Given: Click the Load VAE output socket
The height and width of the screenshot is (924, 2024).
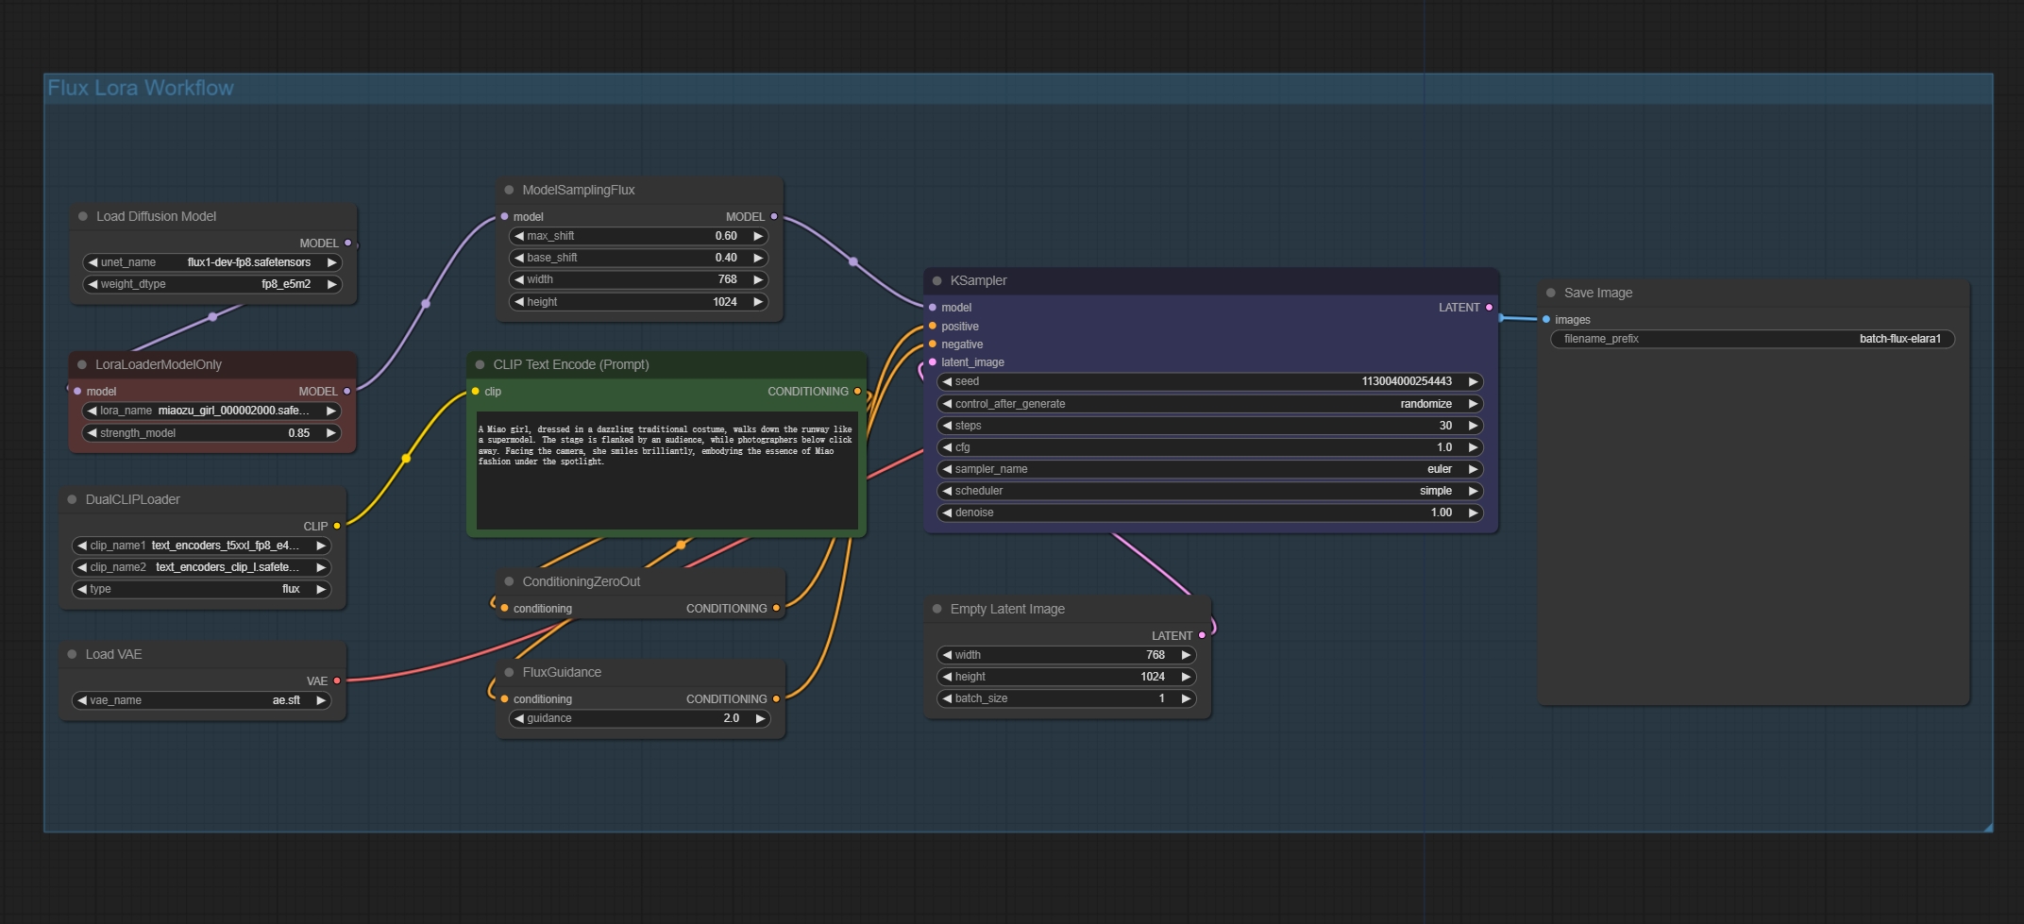Looking at the screenshot, I should [337, 680].
